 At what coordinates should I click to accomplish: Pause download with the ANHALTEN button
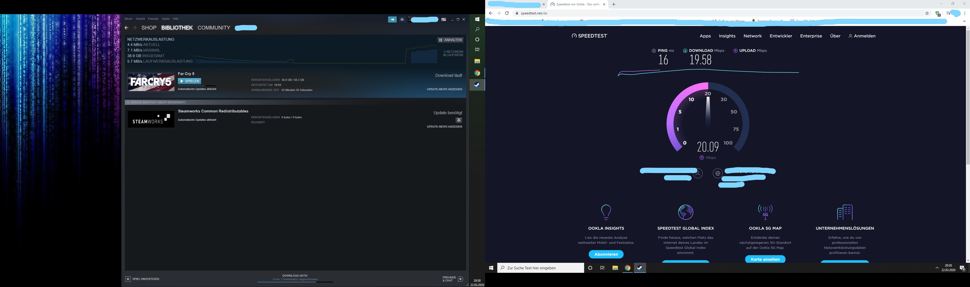[450, 40]
